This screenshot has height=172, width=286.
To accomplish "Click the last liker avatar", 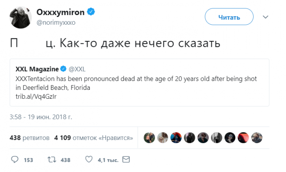I will point(256,138).
